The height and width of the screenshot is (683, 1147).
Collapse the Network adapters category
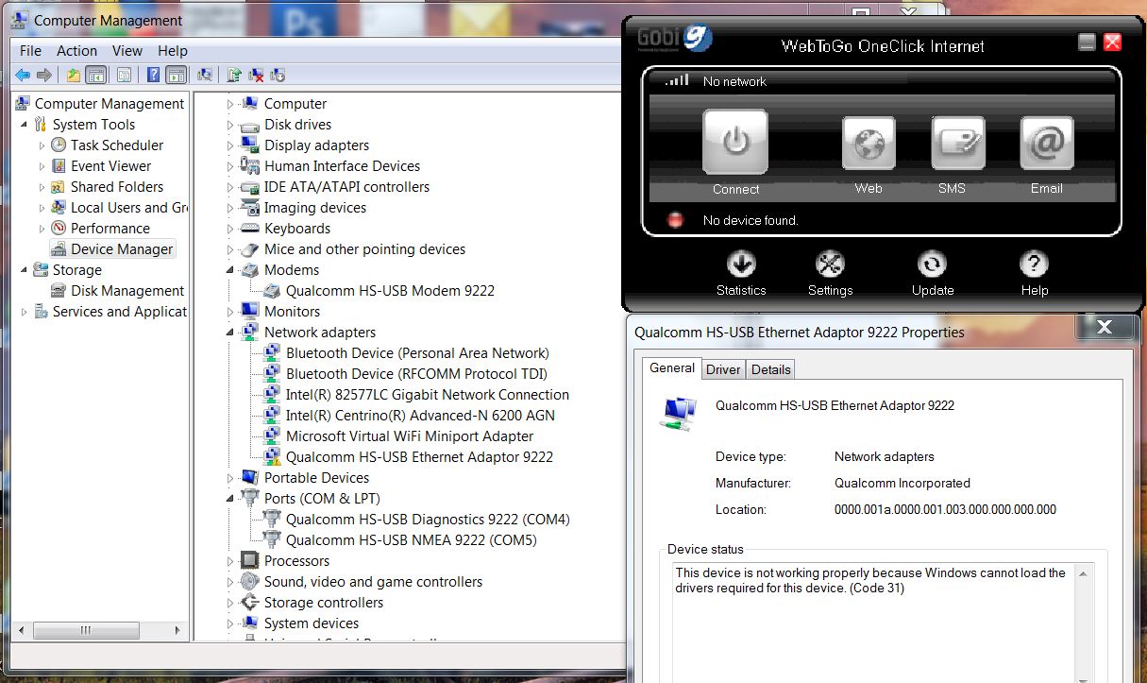coord(230,333)
